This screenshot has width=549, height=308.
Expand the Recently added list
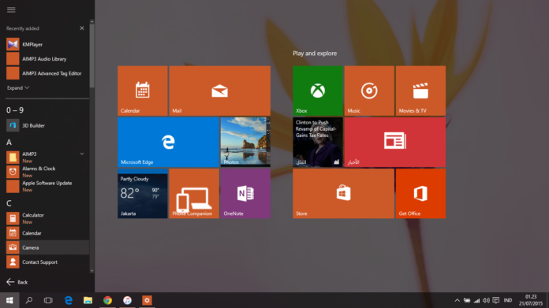(18, 87)
